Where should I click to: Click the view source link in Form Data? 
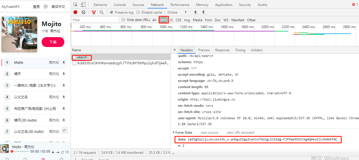209,133
